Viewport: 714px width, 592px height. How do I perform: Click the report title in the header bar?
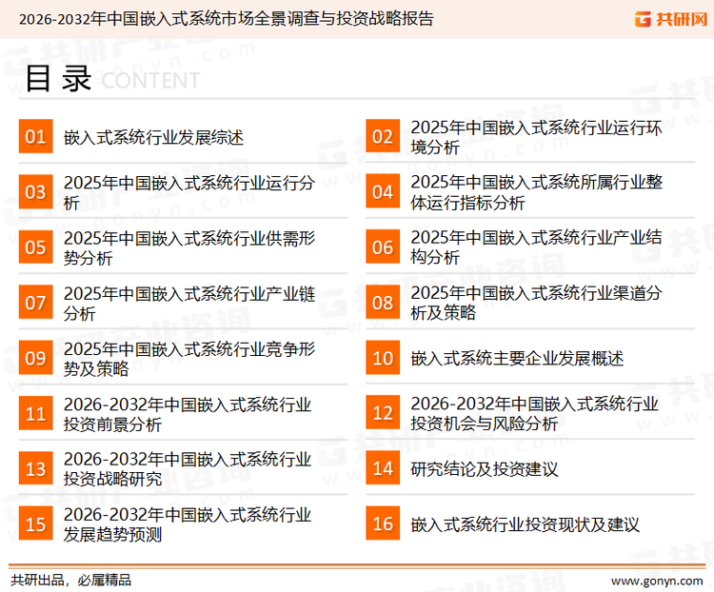pyautogui.click(x=226, y=19)
